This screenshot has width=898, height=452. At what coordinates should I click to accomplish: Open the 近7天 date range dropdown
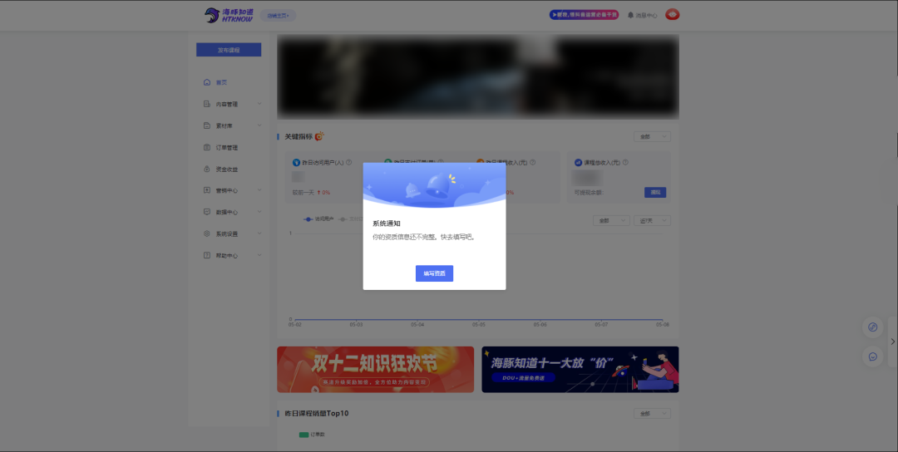(x=652, y=221)
